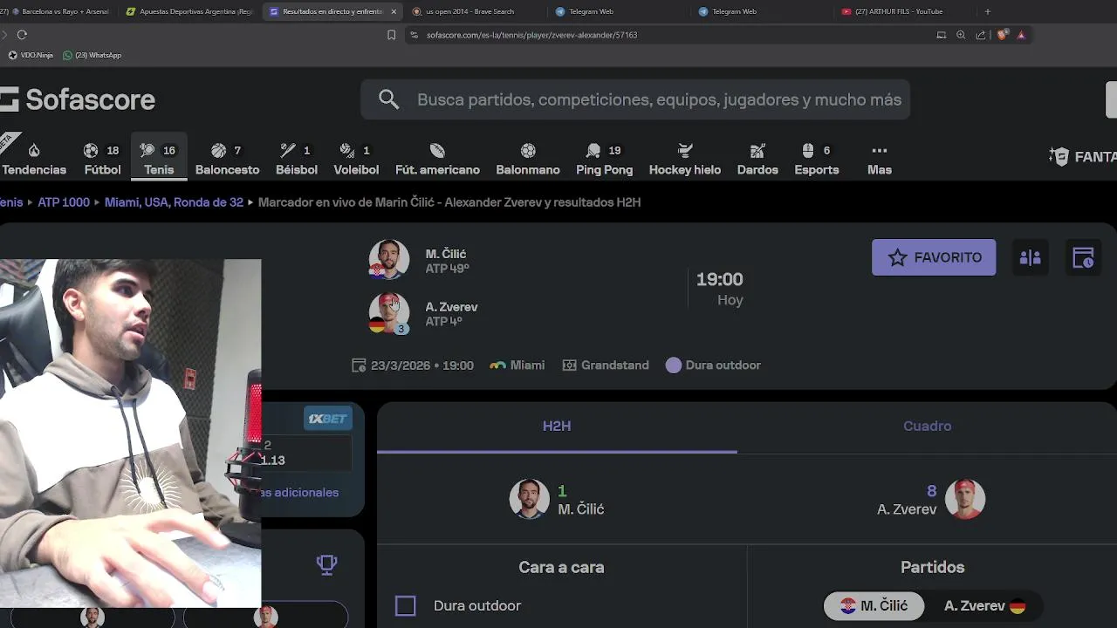Open the Dardos category
Screen dimensions: 1117x628
(x=757, y=160)
